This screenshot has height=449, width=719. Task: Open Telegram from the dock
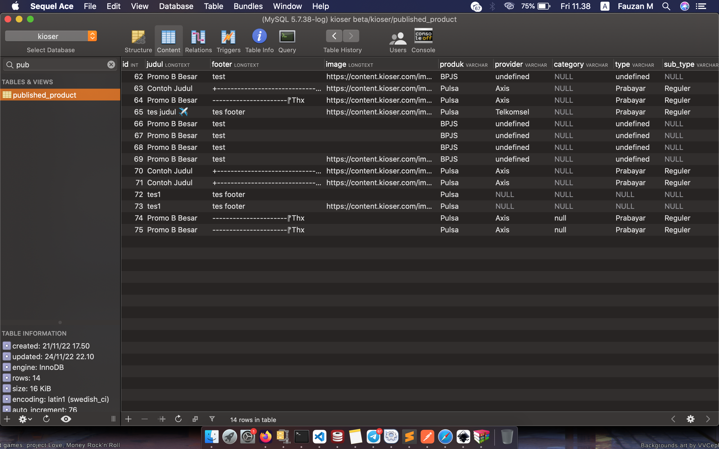[x=373, y=437]
